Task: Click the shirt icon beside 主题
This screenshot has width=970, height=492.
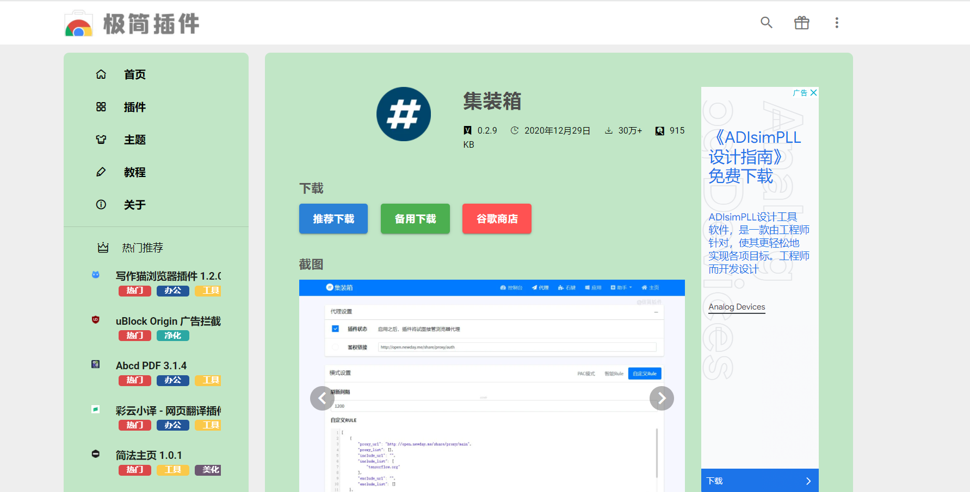Action: 101,140
